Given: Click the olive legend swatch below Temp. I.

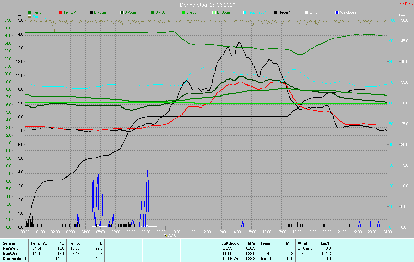Looking at the screenshot, I should 30,16.
